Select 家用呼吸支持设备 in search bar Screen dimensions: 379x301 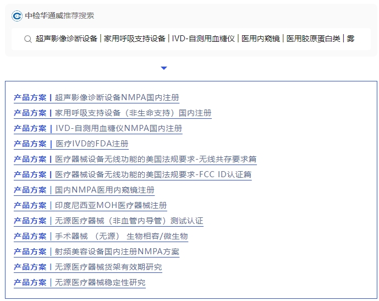[x=135, y=39]
